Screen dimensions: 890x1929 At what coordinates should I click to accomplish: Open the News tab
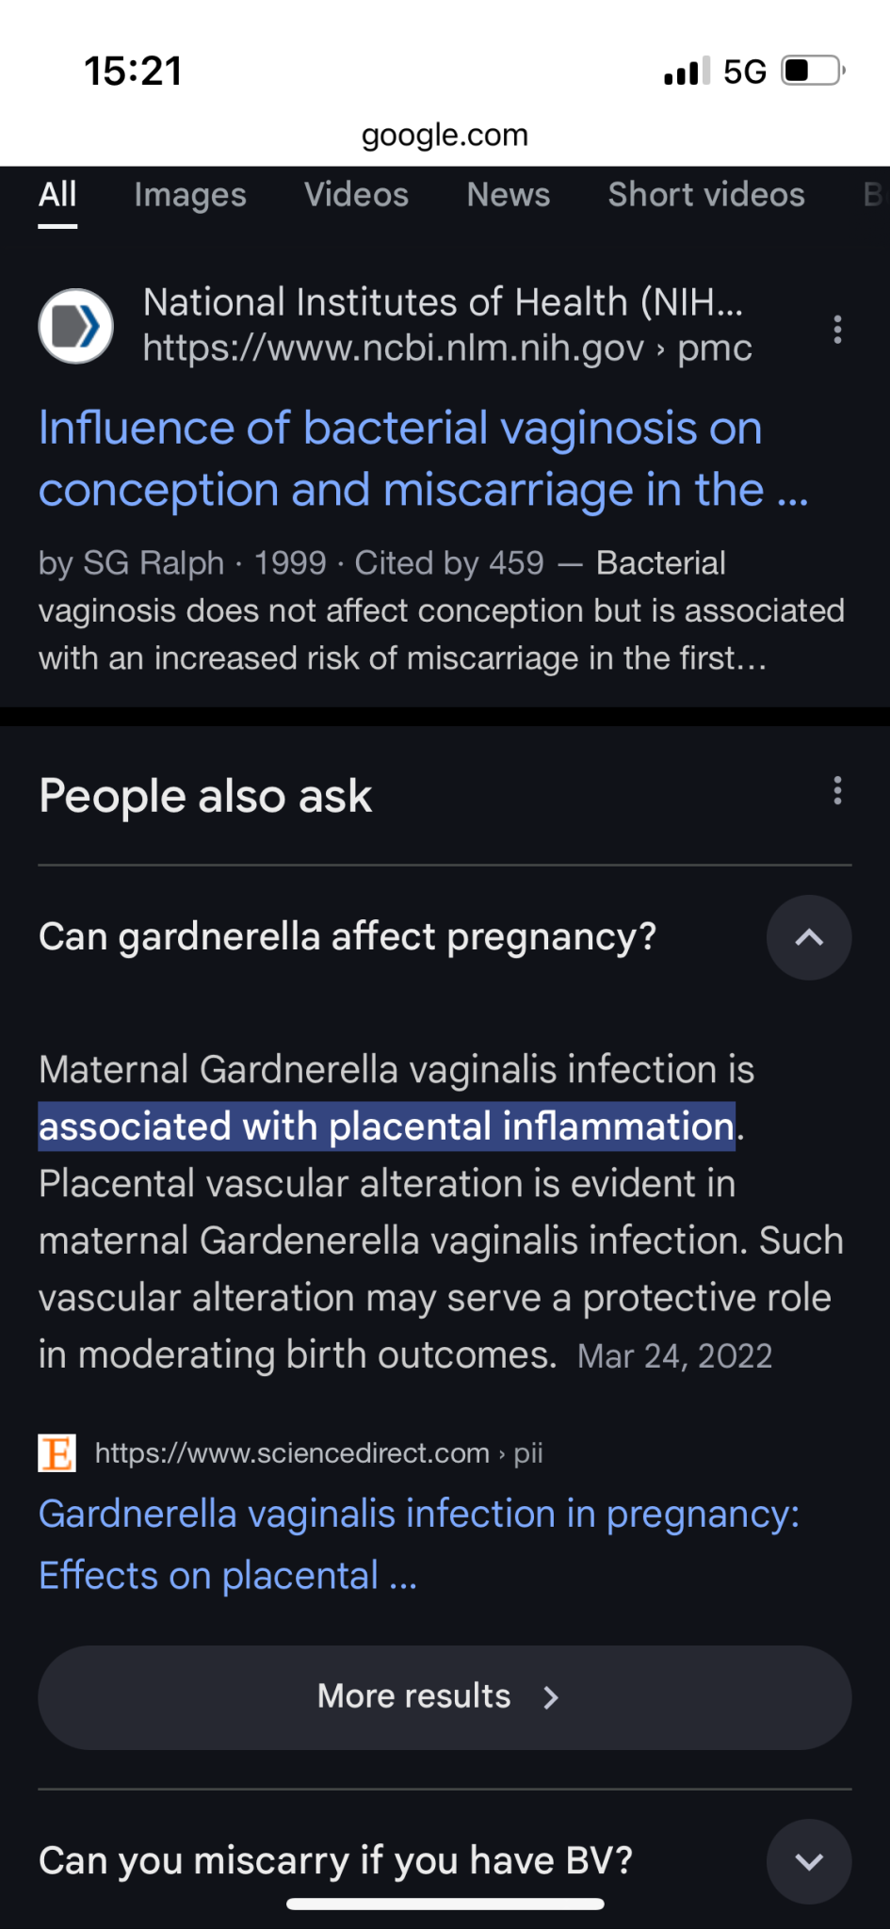(x=509, y=195)
